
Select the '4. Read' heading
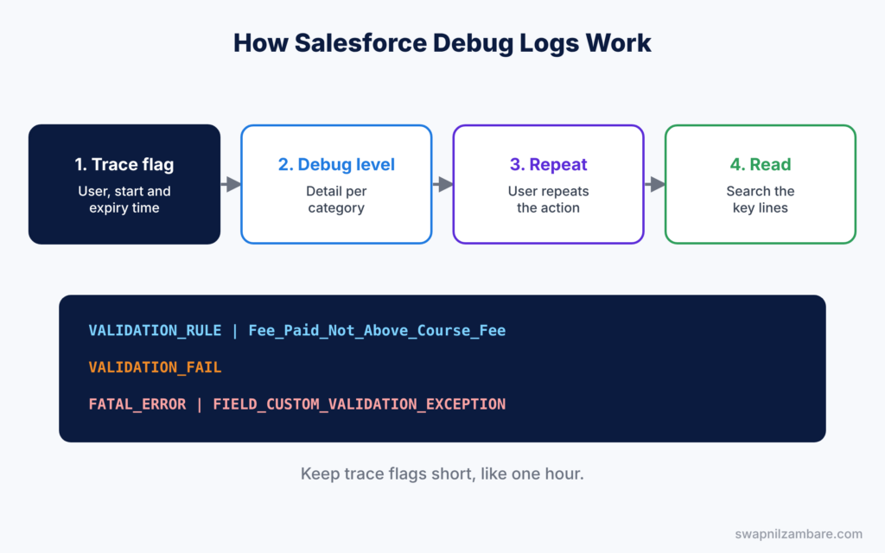click(761, 164)
